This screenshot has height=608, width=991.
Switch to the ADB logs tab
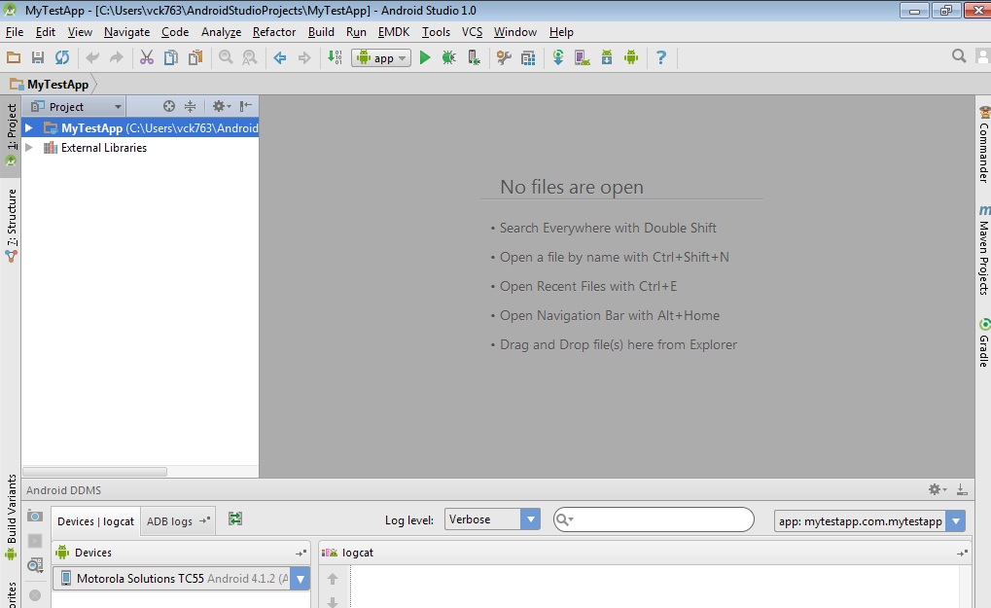coord(178,521)
